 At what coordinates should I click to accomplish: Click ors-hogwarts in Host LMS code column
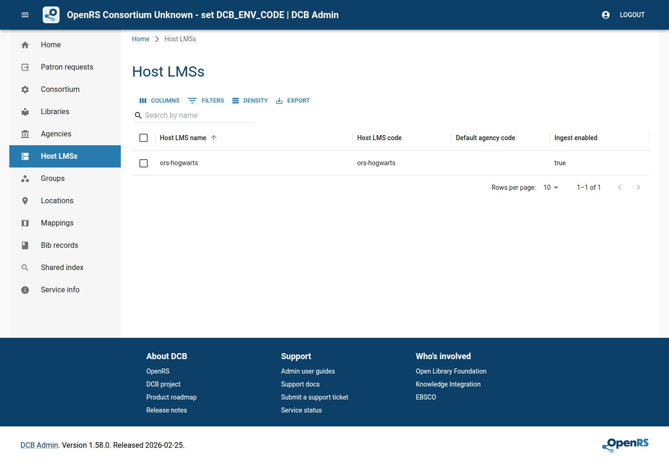click(x=376, y=163)
